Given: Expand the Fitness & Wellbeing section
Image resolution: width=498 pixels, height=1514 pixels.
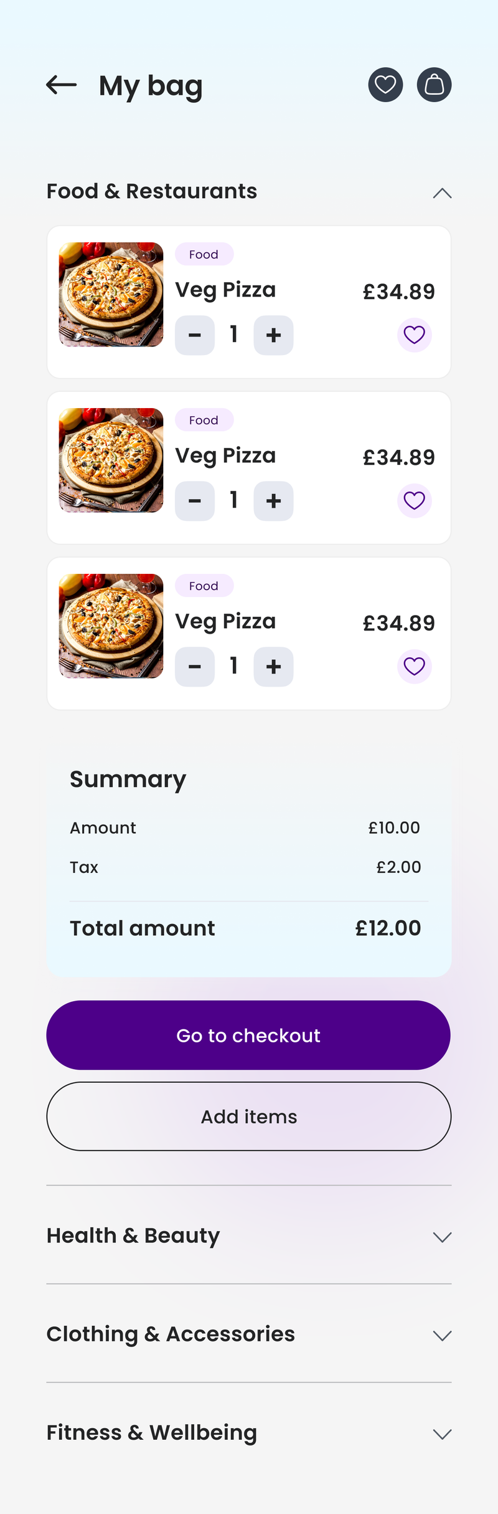Looking at the screenshot, I should (442, 1434).
